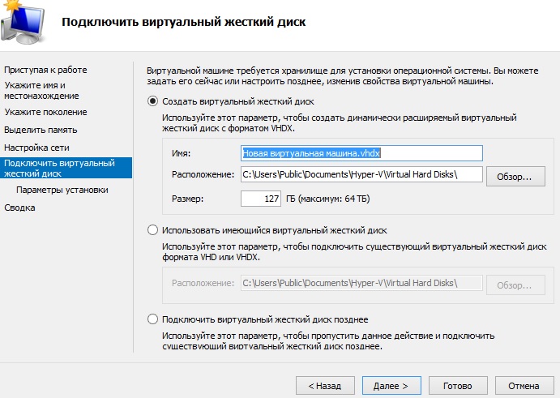The width and height of the screenshot is (560, 398).
Task: Click the 'Размер' field showing 127
Action: coord(261,199)
